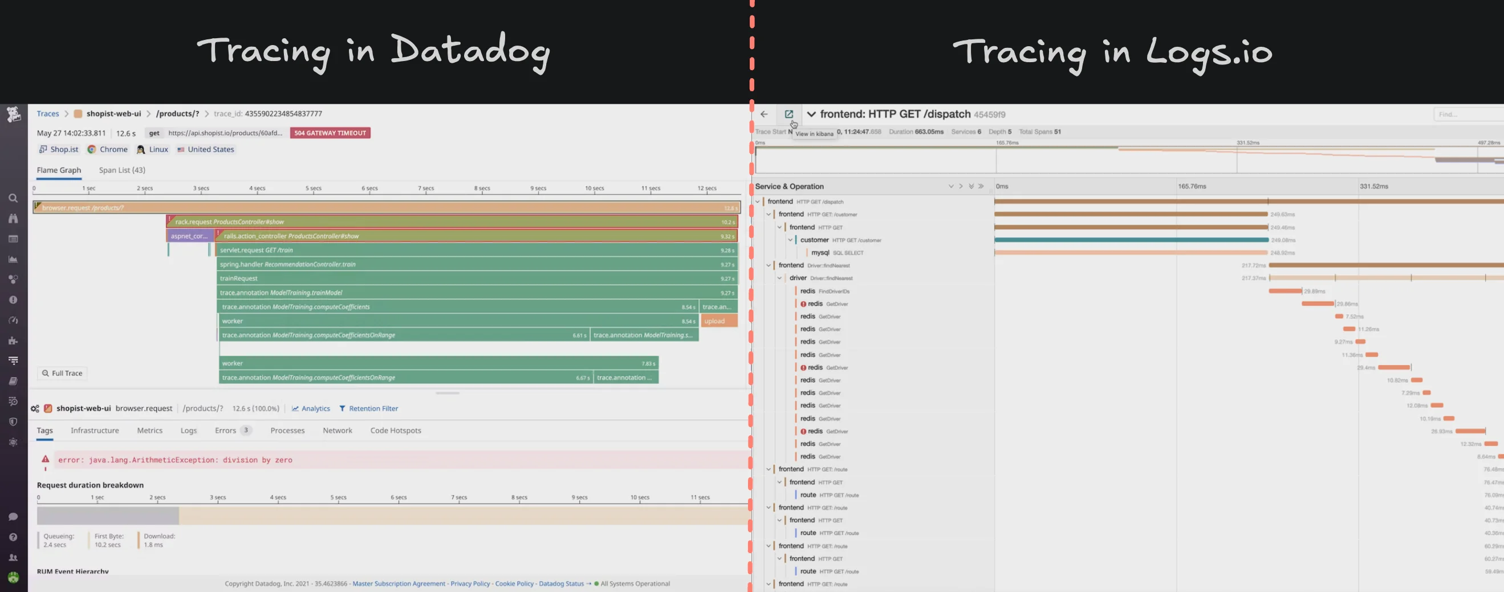This screenshot has width=1504, height=592.
Task: Open the Errors tab showing 3 errors
Action: point(226,430)
